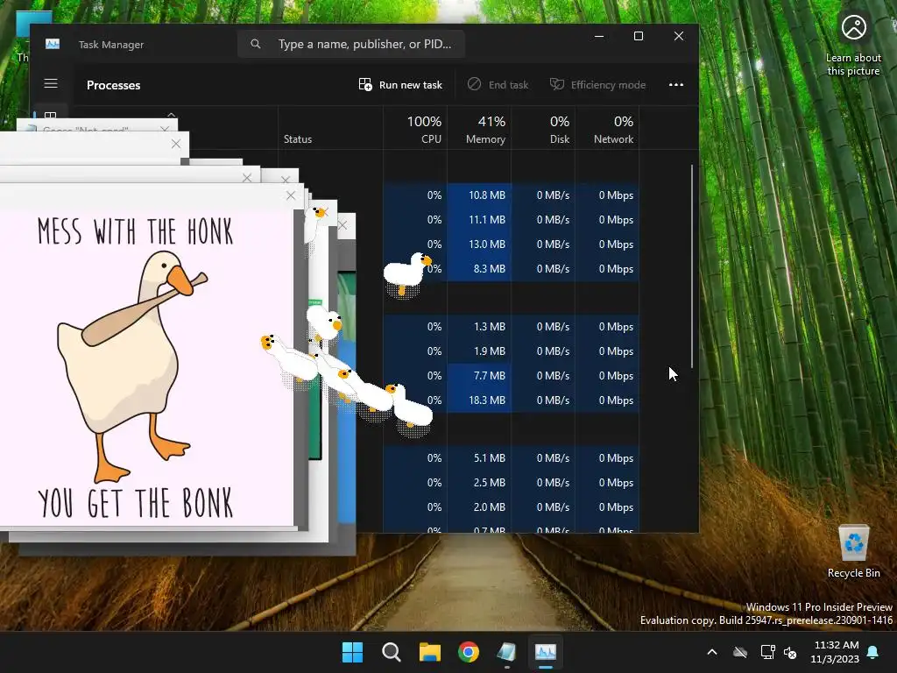Select the row with 5.1 MB memory
The image size is (897, 673).
pyautogui.click(x=511, y=458)
